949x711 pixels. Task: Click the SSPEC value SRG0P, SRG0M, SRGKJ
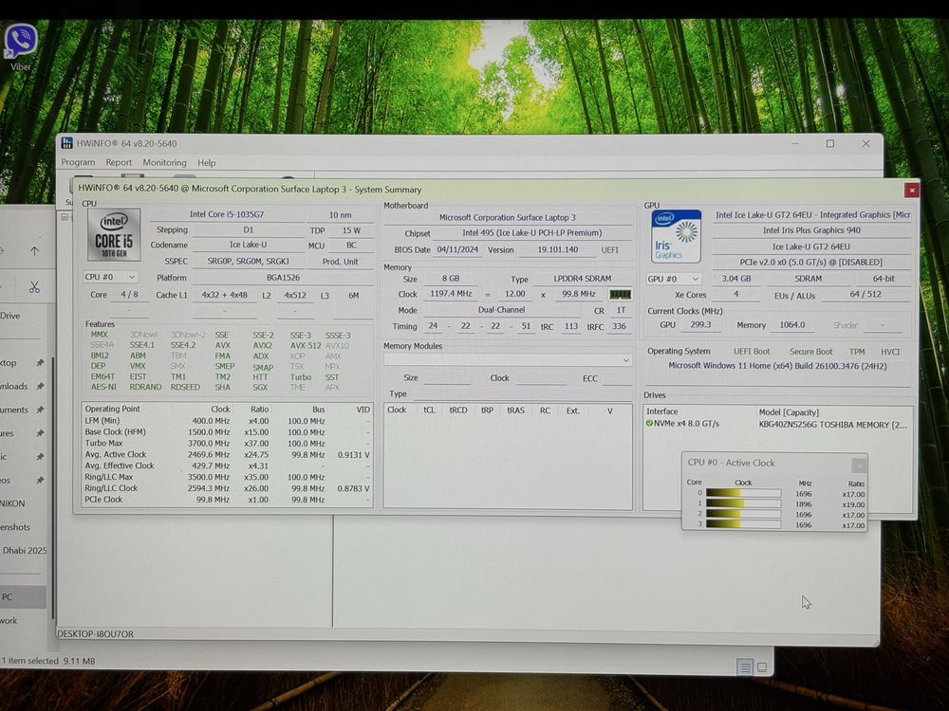coord(248,262)
